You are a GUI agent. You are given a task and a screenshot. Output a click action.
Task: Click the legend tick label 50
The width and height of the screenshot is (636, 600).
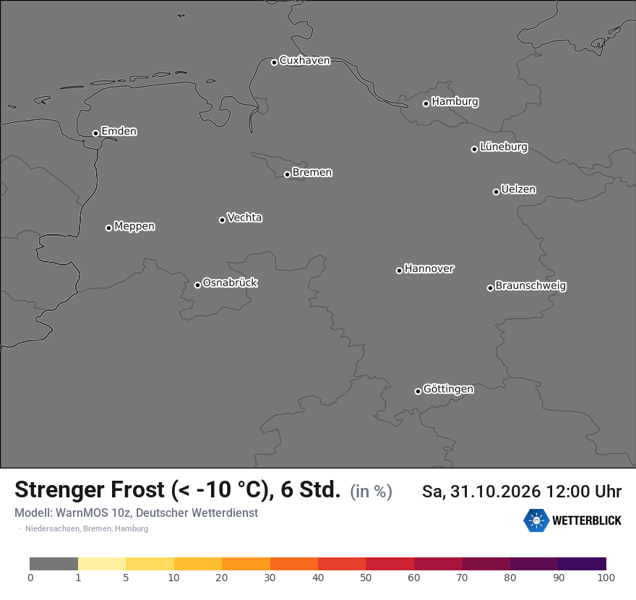pyautogui.click(x=366, y=578)
